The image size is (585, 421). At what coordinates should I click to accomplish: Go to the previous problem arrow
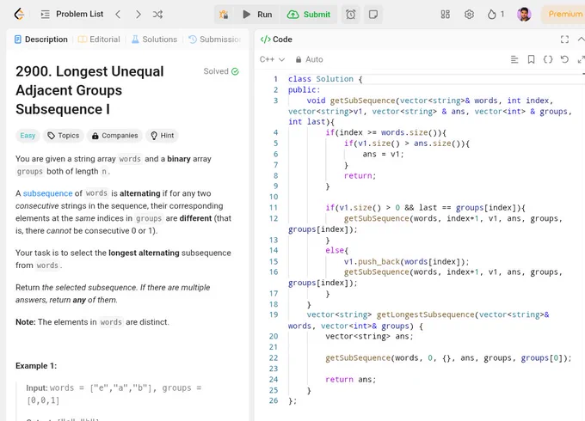(118, 14)
